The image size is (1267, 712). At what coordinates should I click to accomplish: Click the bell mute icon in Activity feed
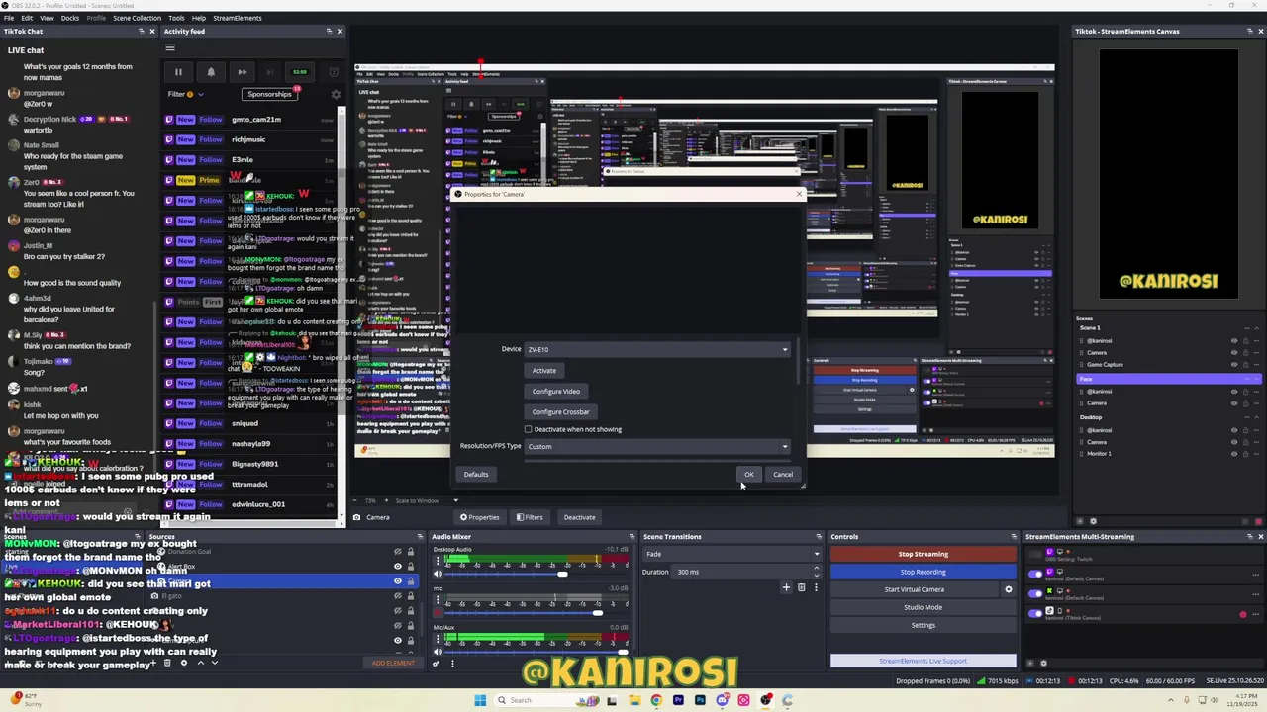tap(211, 72)
